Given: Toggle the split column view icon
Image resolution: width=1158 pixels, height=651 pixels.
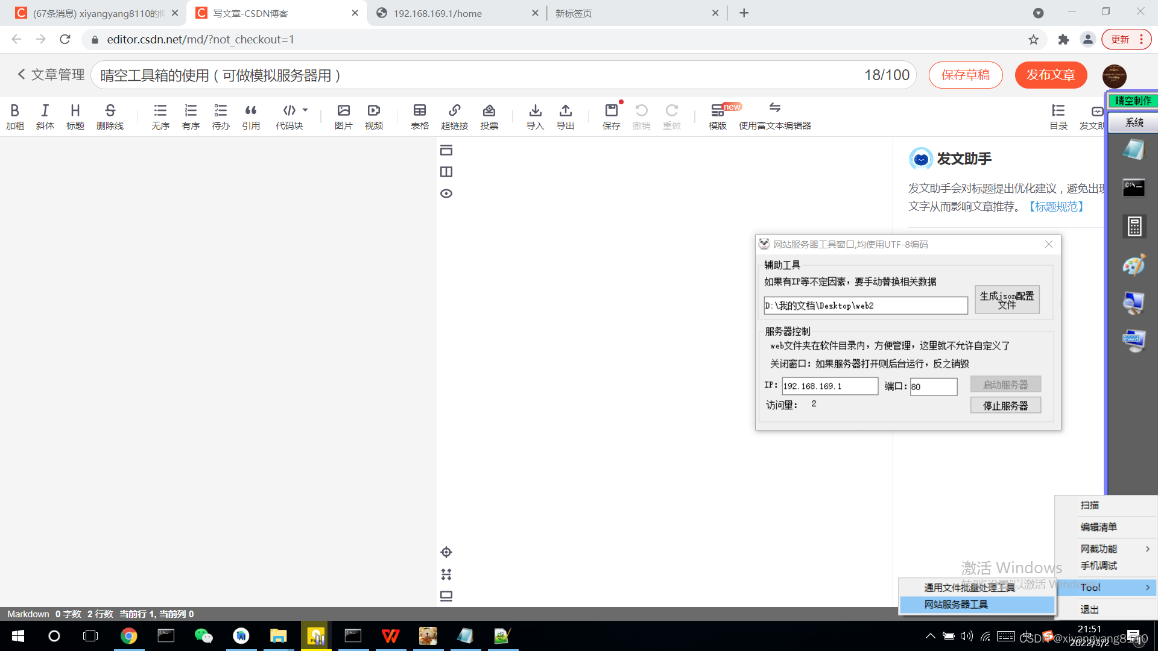Looking at the screenshot, I should pyautogui.click(x=446, y=172).
